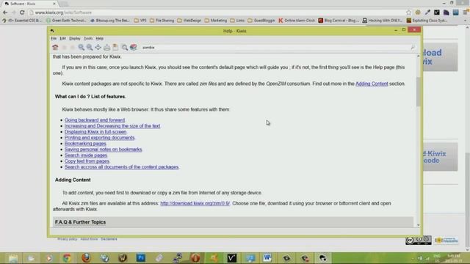Open the 'File Sharing' bookmarks folder

162,21
